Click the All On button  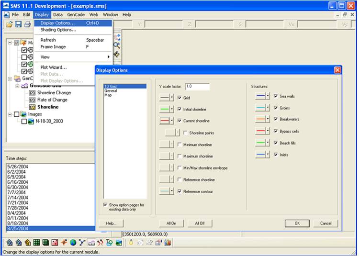pos(171,223)
